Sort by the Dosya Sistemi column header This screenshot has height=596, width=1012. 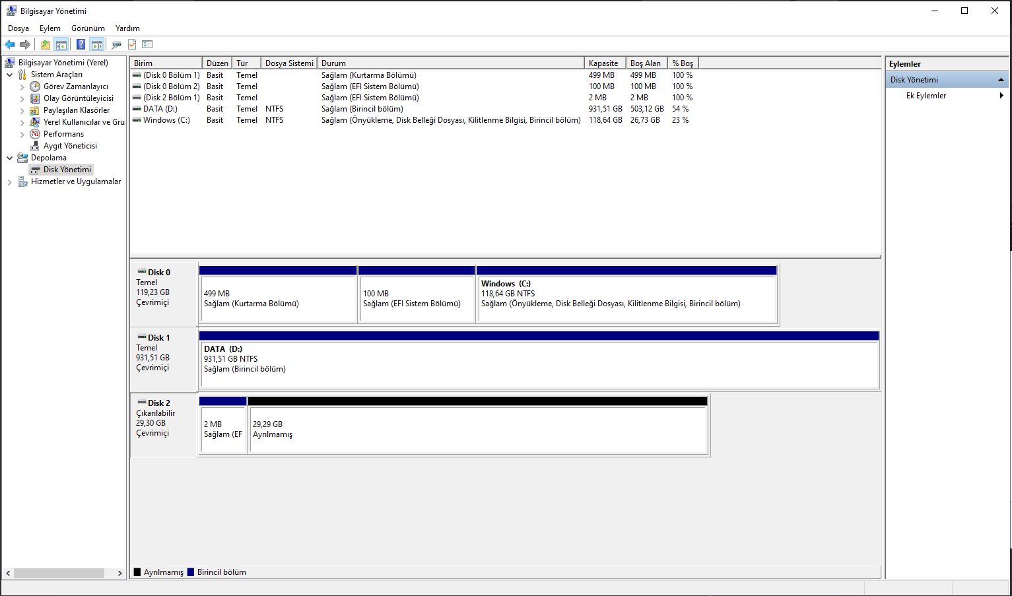coord(289,63)
